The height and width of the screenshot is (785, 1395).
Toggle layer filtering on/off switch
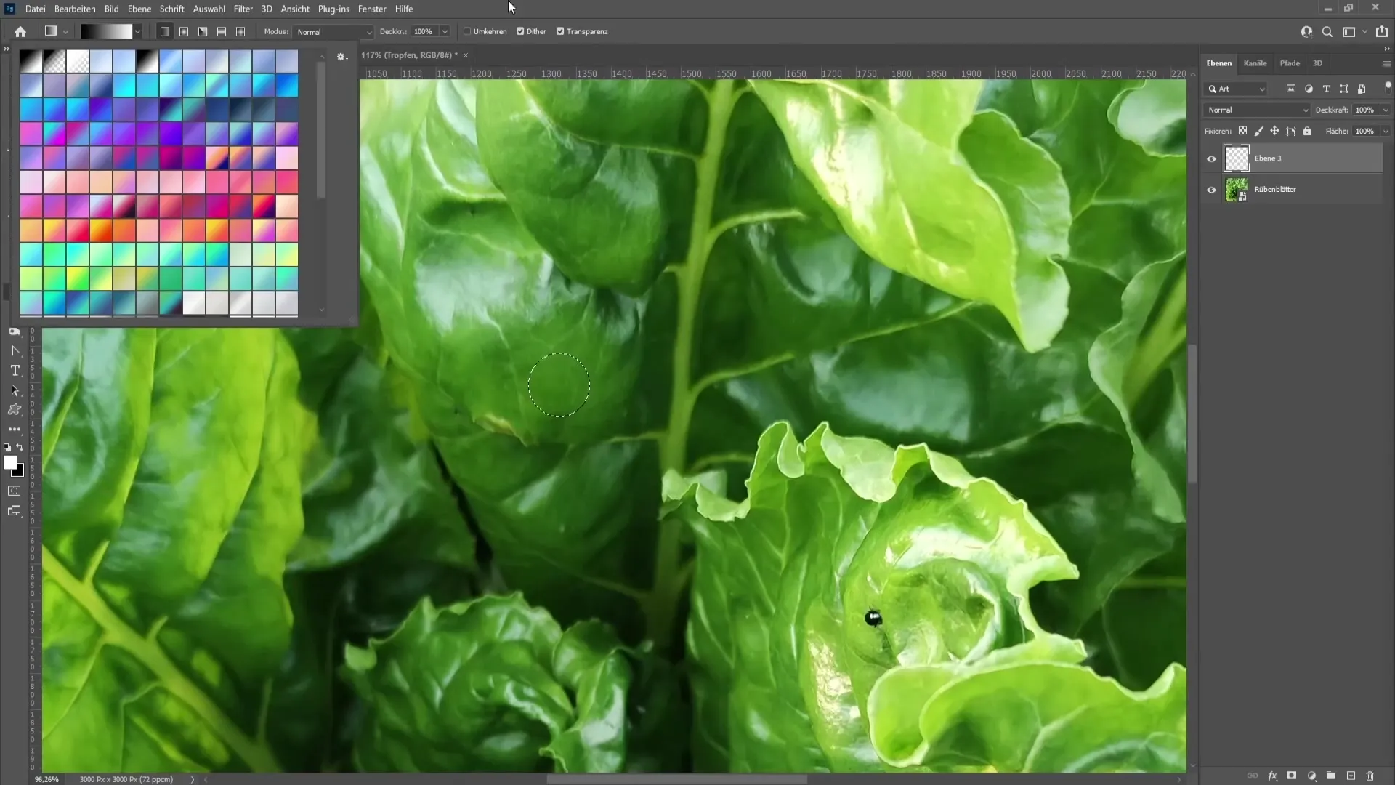click(x=1388, y=86)
